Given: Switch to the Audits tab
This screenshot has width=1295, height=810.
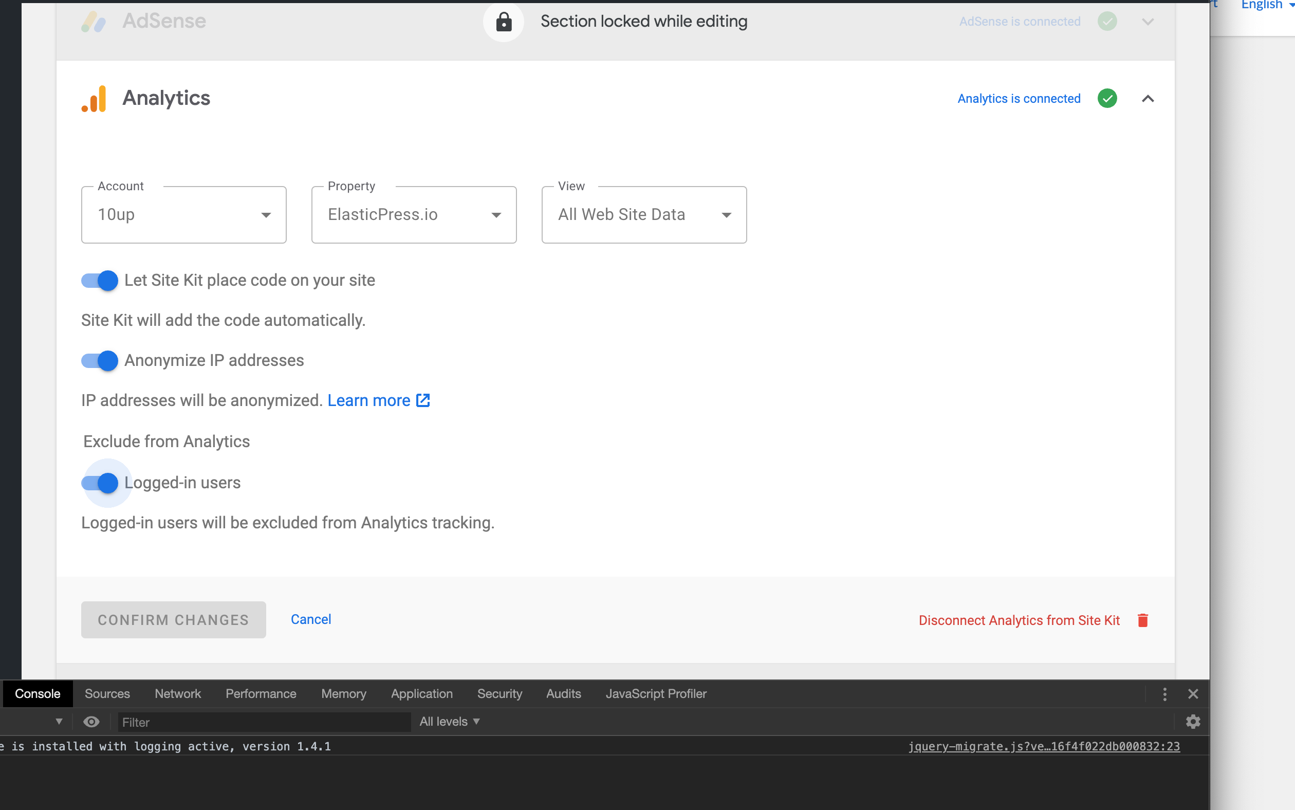Looking at the screenshot, I should pos(563,694).
